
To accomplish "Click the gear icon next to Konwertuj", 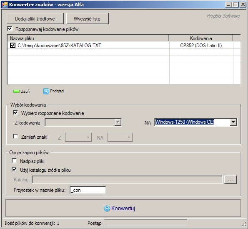I will pos(107,209).
